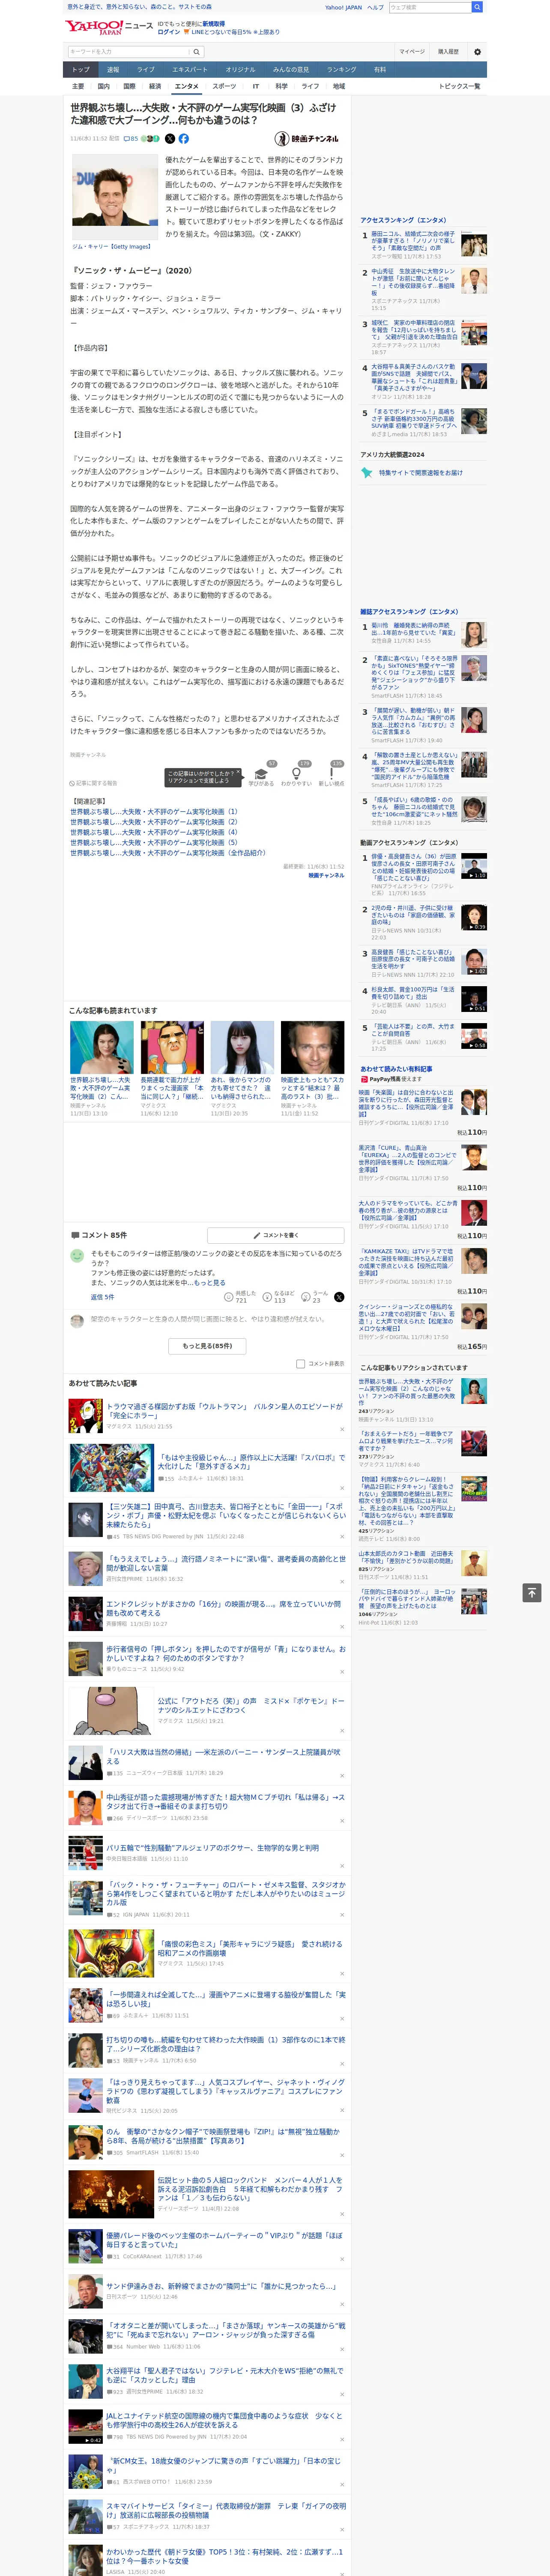Open the settings gear icon
This screenshot has height=2576, width=550.
click(x=477, y=52)
